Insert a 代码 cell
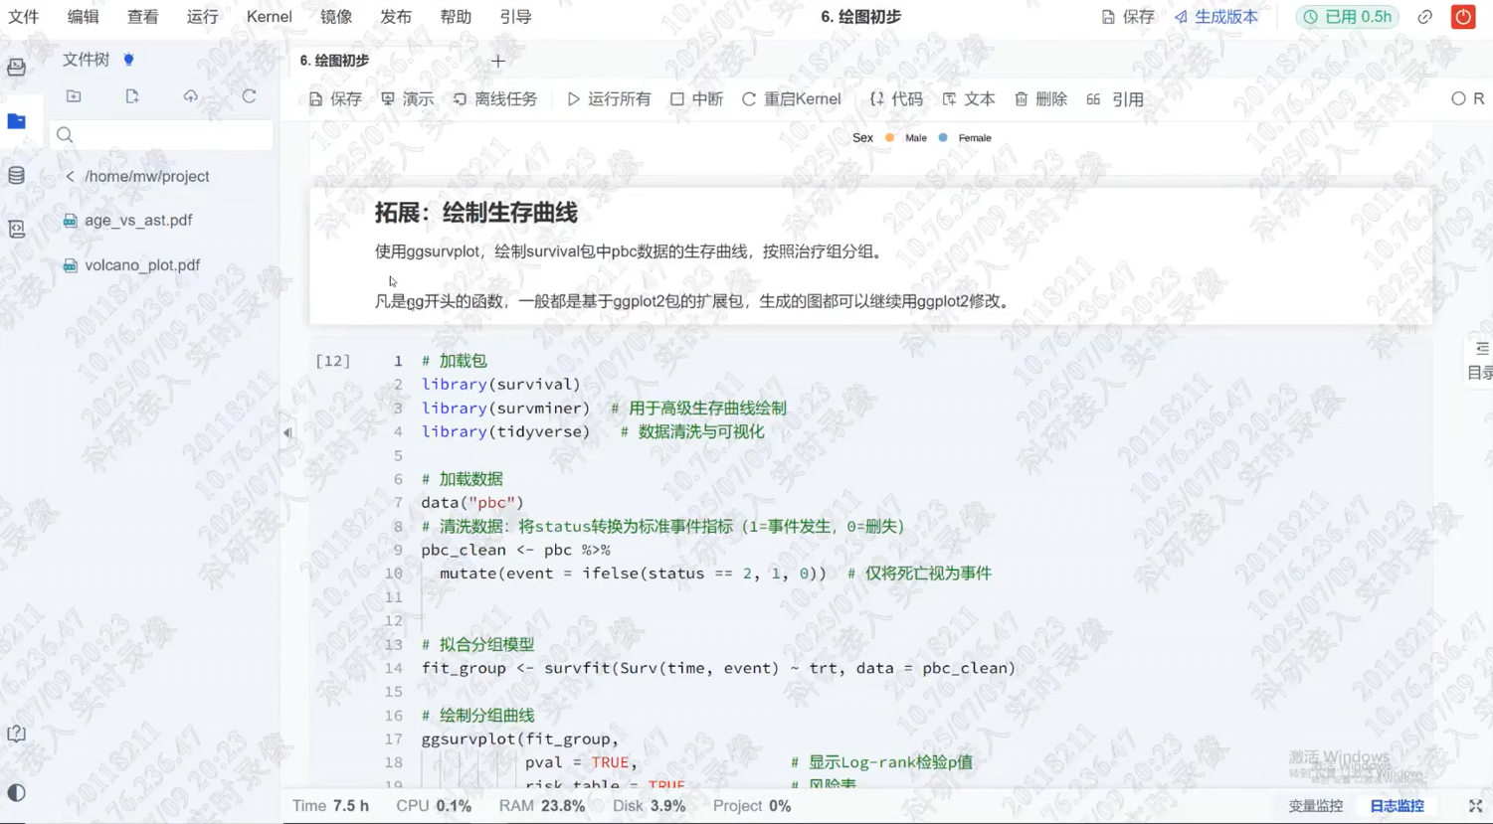 tap(896, 99)
